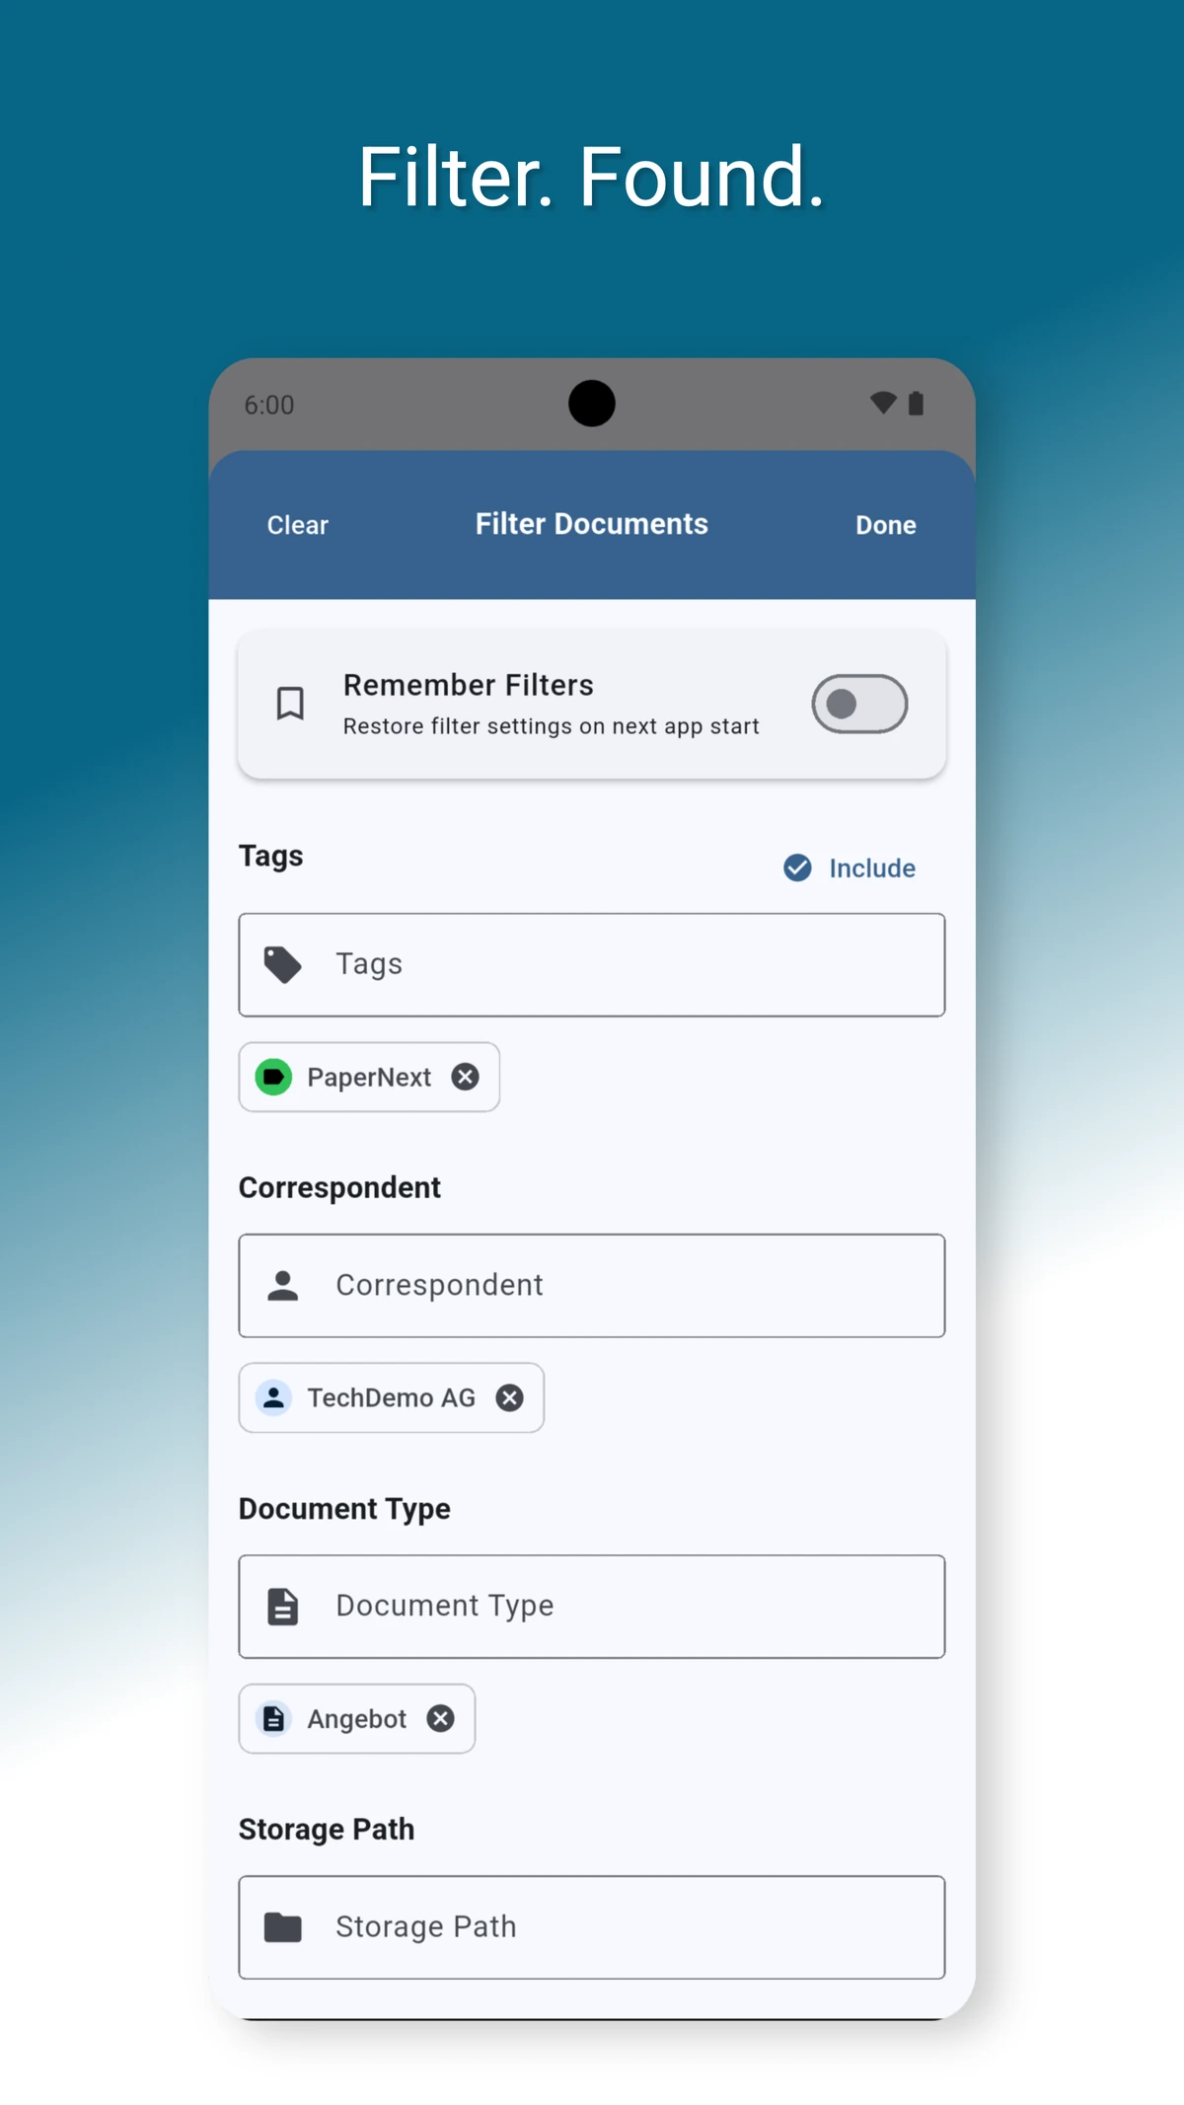Open the Document Type selection field
The width and height of the screenshot is (1184, 2105).
pyautogui.click(x=631, y=1606)
